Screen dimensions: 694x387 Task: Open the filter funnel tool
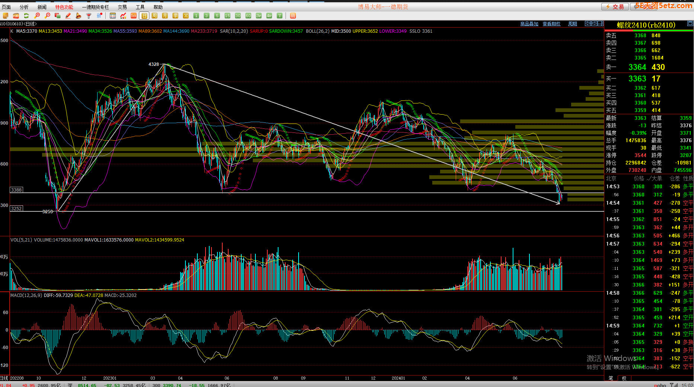(89, 16)
